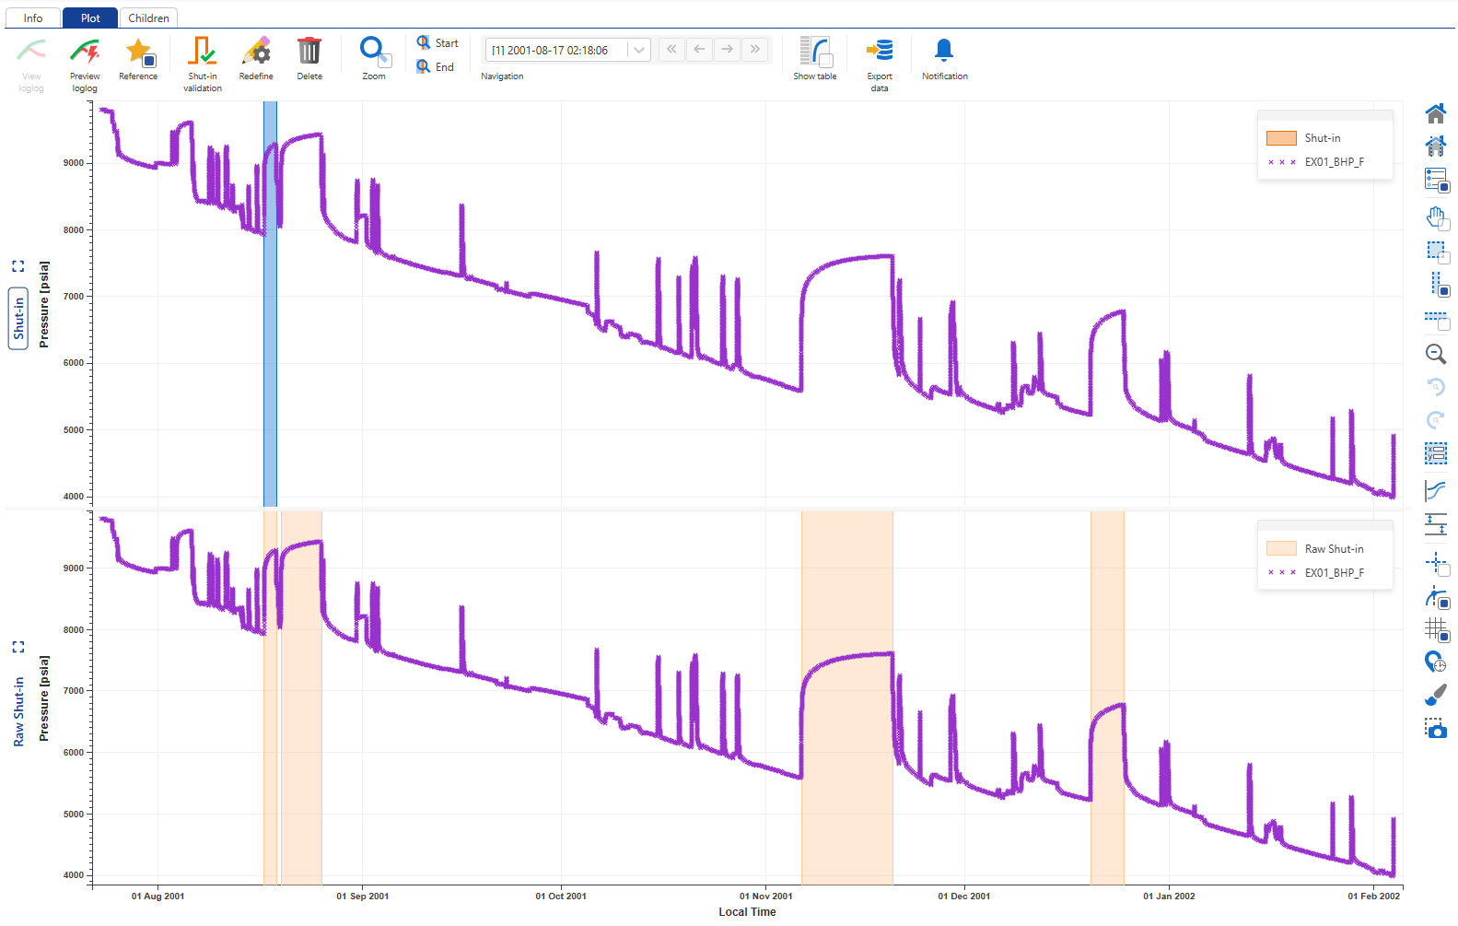Open Shut-in validation tool
This screenshot has width=1458, height=926.
[x=202, y=52]
